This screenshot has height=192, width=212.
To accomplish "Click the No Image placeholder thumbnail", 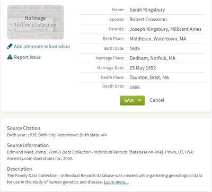I will coord(36,22).
